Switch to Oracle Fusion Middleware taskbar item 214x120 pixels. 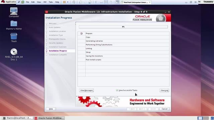tap(49, 118)
